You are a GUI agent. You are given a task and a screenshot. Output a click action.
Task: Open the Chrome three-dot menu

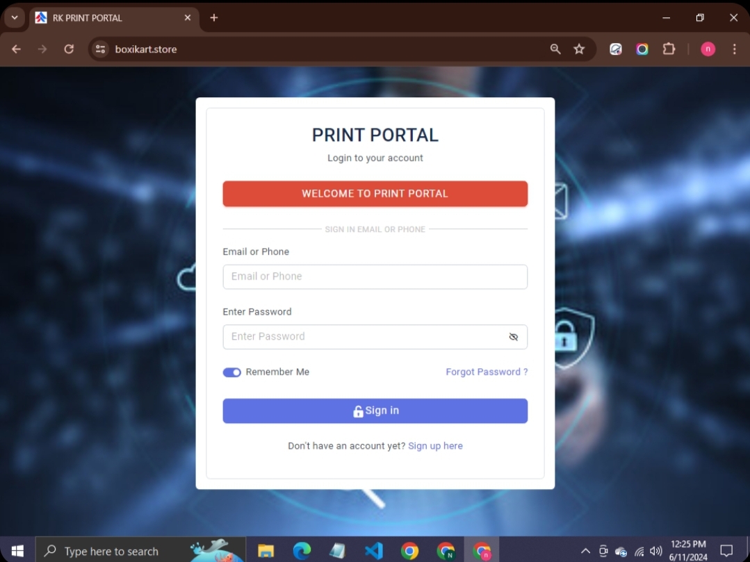point(734,49)
